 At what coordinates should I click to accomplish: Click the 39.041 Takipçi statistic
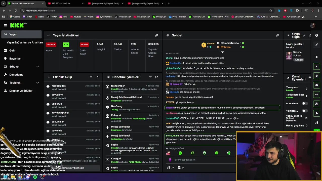118,47
